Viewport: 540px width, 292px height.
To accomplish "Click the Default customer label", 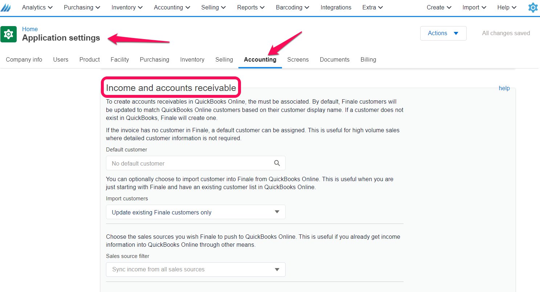I will coord(127,149).
